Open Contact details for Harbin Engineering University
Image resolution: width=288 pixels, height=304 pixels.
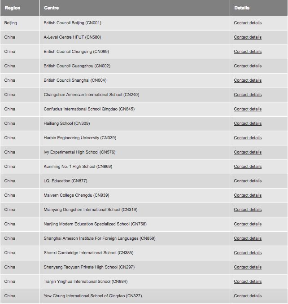pos(248,138)
